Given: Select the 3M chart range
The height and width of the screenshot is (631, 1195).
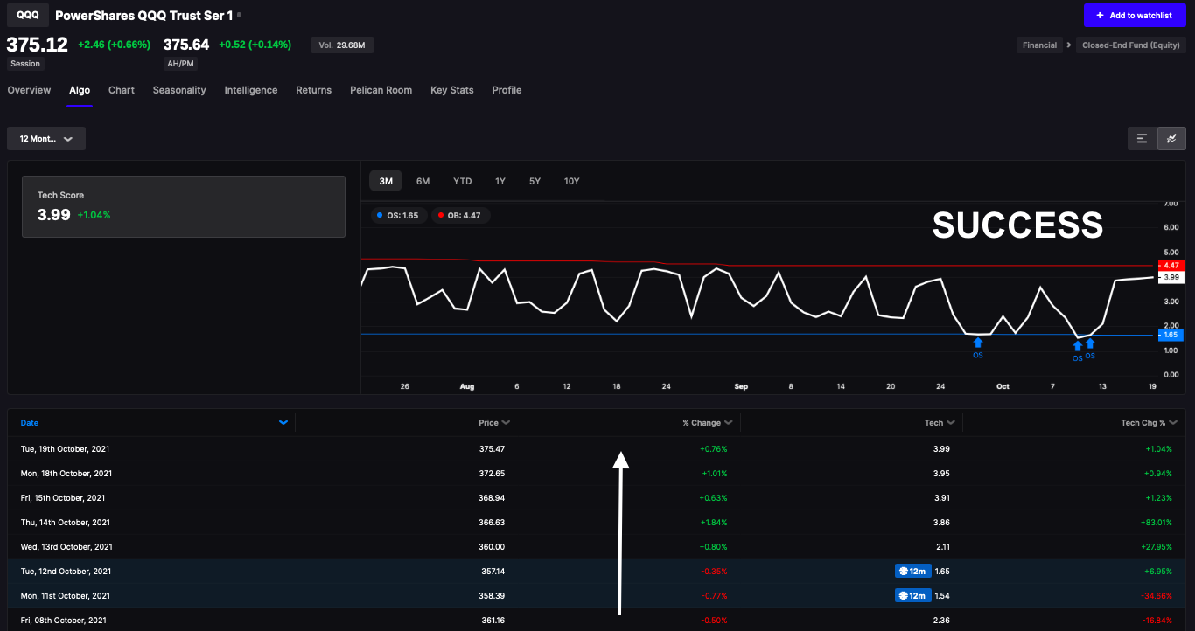Looking at the screenshot, I should [386, 181].
